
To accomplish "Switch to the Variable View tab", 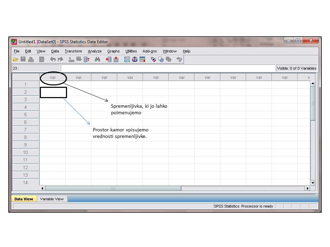I will pos(52,199).
